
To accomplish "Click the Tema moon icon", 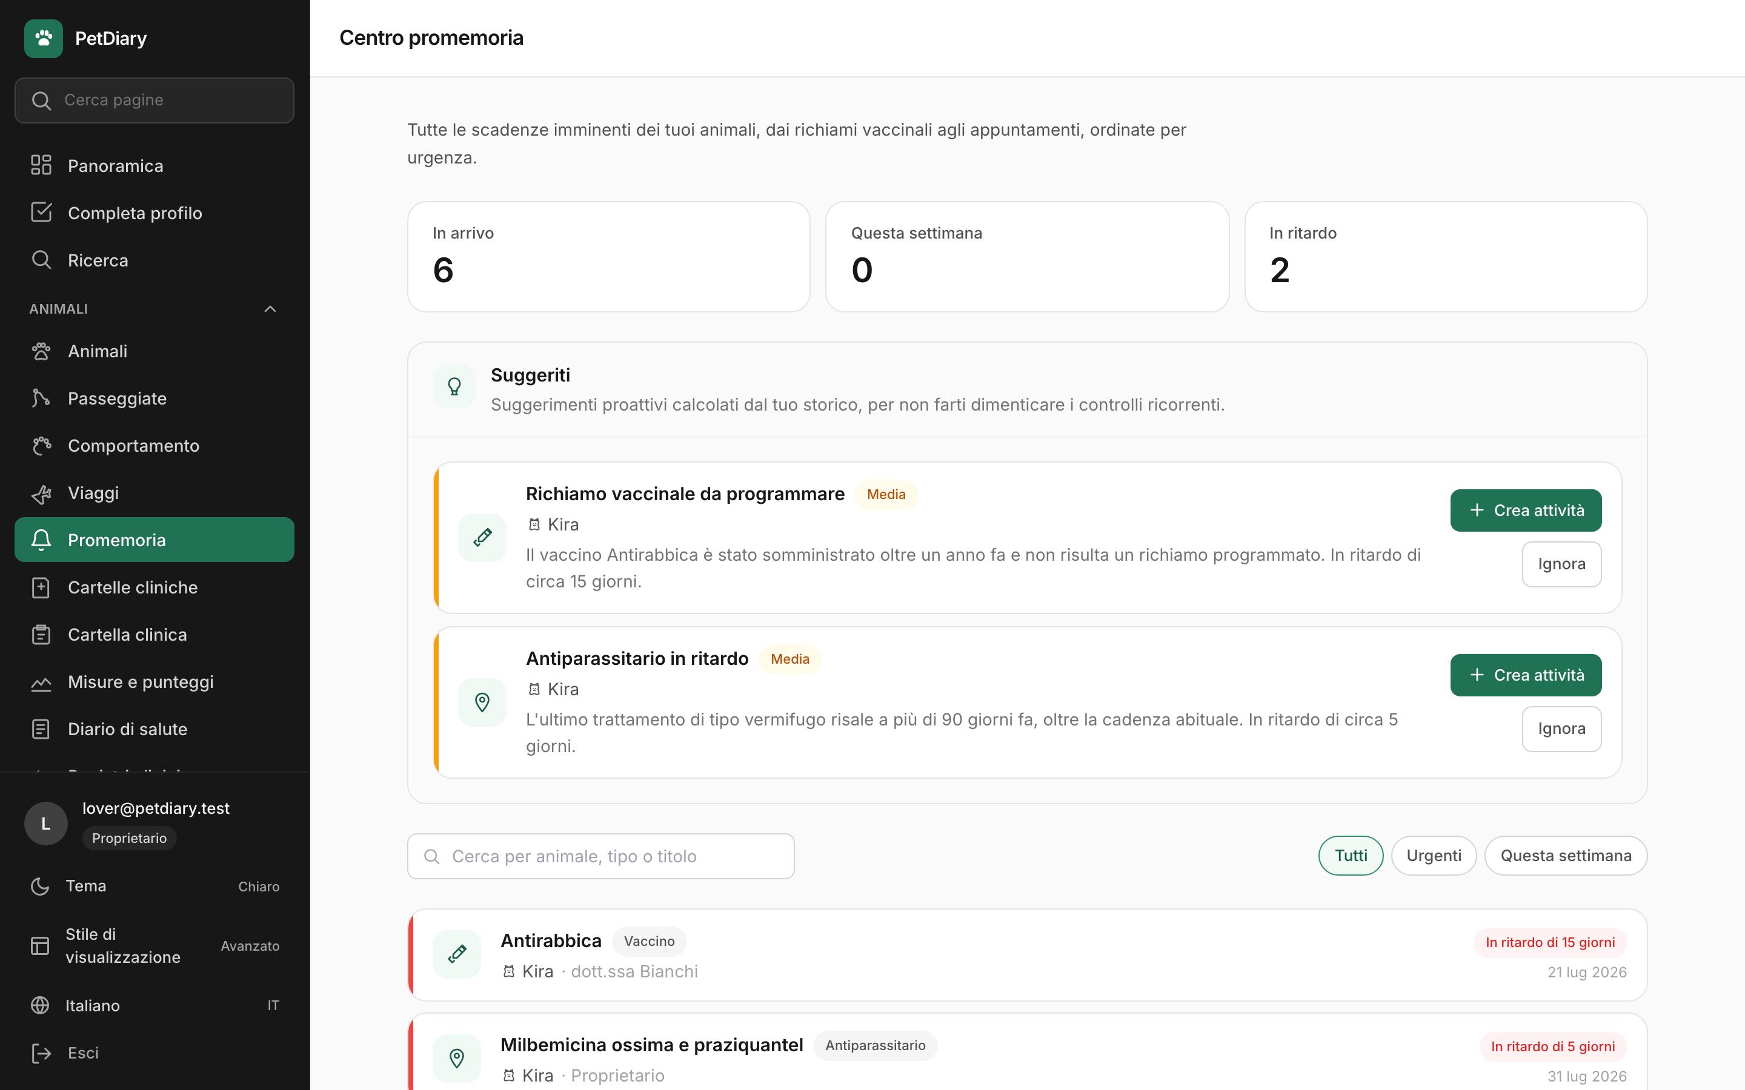I will pos(41,886).
